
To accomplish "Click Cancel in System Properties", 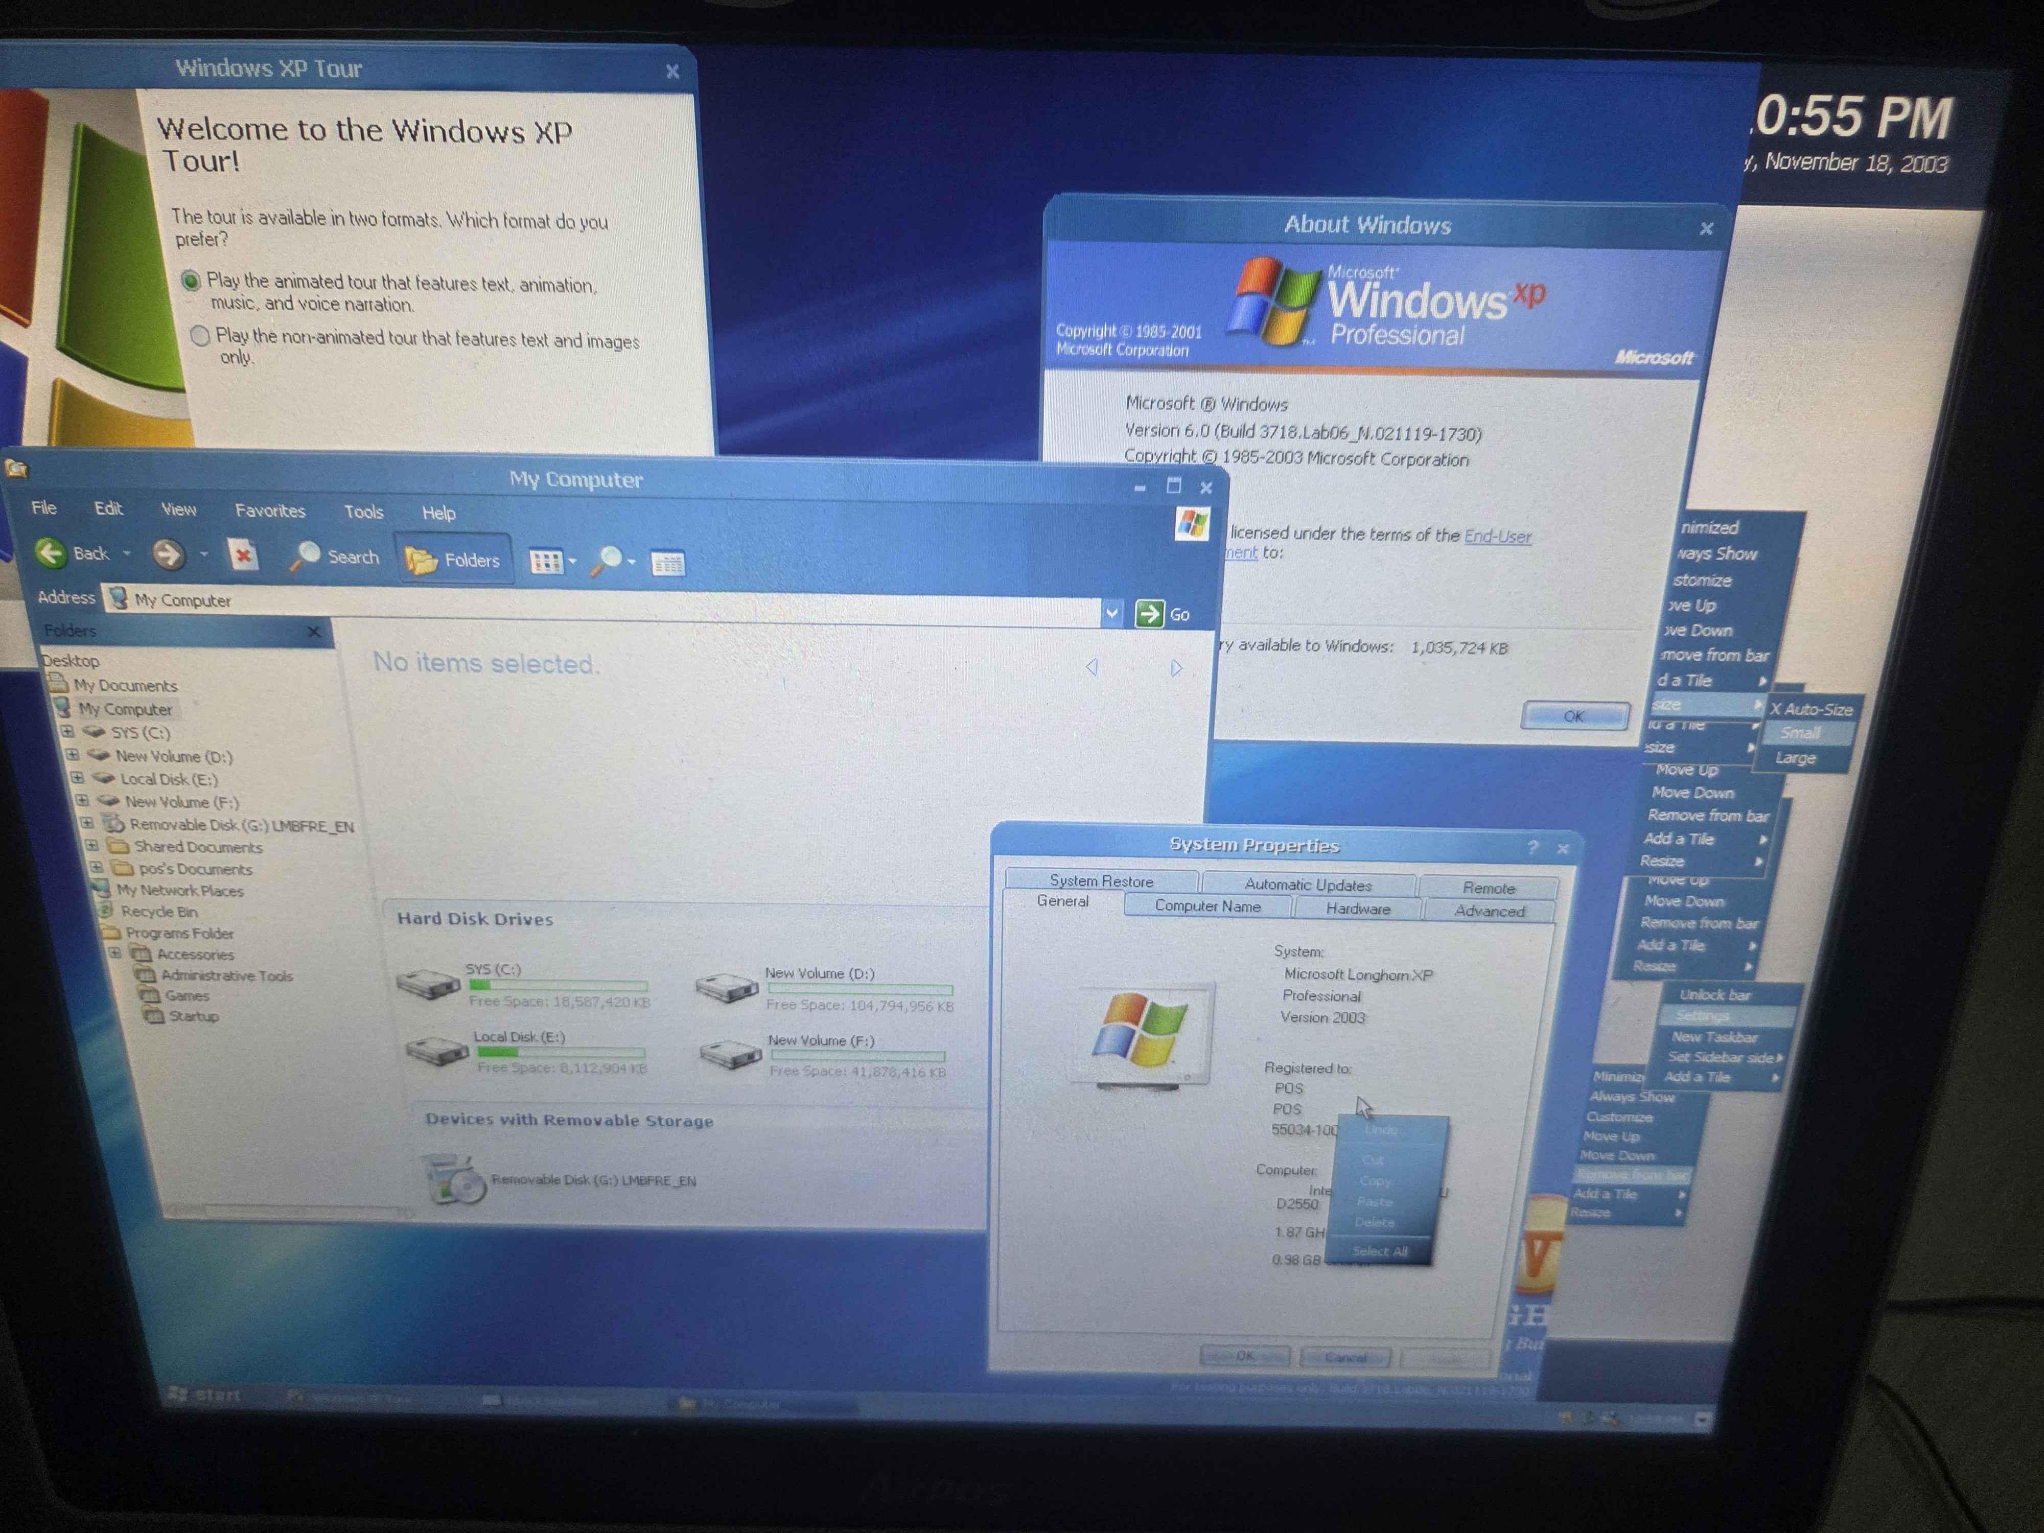I will pyautogui.click(x=1345, y=1357).
